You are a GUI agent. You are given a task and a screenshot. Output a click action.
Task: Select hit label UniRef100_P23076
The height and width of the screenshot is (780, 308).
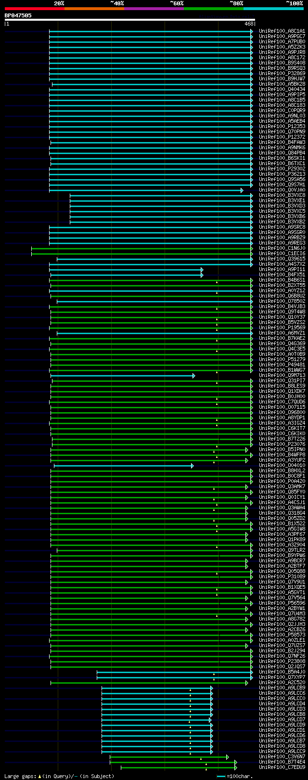(x=282, y=444)
